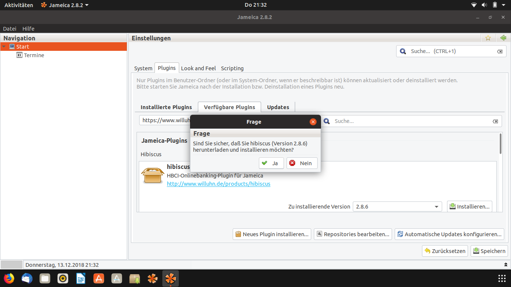Click the status bar date text

(x=62, y=265)
